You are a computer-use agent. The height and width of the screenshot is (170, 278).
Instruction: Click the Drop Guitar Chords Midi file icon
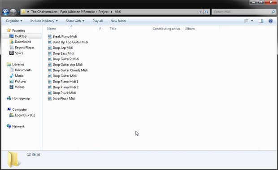(50, 70)
